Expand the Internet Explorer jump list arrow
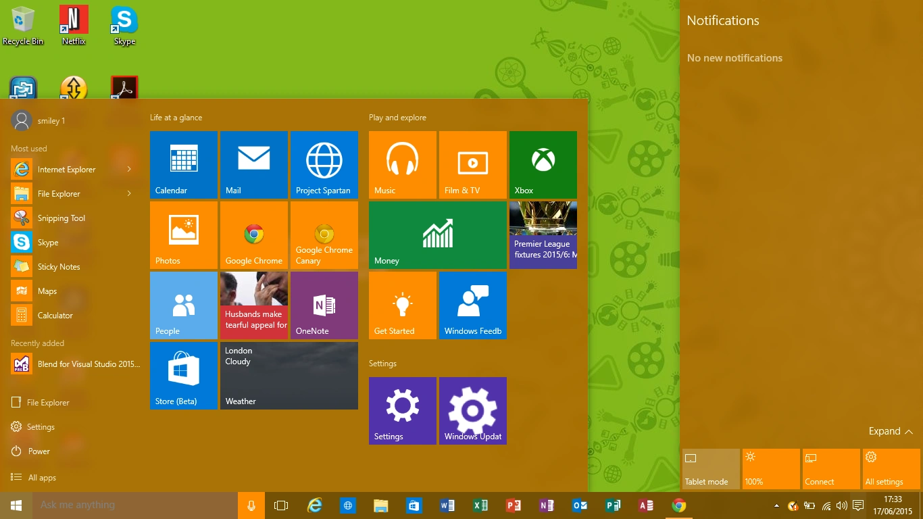The height and width of the screenshot is (519, 923). (x=129, y=169)
